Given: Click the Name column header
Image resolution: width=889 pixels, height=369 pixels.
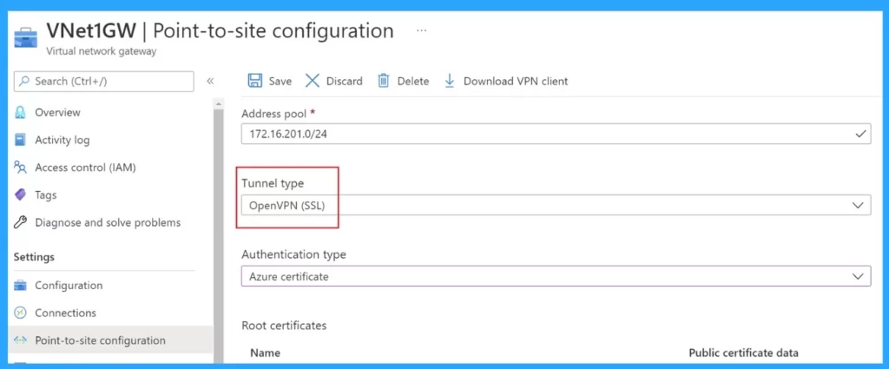Looking at the screenshot, I should click(266, 353).
